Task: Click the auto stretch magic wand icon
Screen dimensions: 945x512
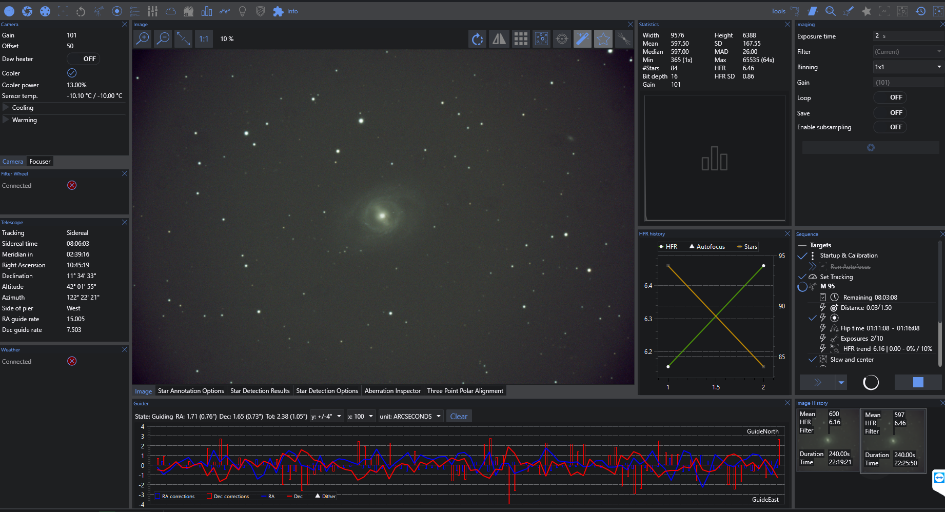Action: click(x=582, y=38)
